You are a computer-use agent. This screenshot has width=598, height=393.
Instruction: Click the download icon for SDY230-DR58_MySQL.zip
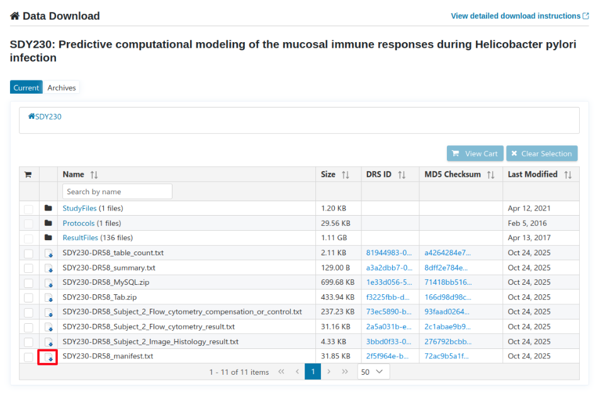pyautogui.click(x=48, y=282)
